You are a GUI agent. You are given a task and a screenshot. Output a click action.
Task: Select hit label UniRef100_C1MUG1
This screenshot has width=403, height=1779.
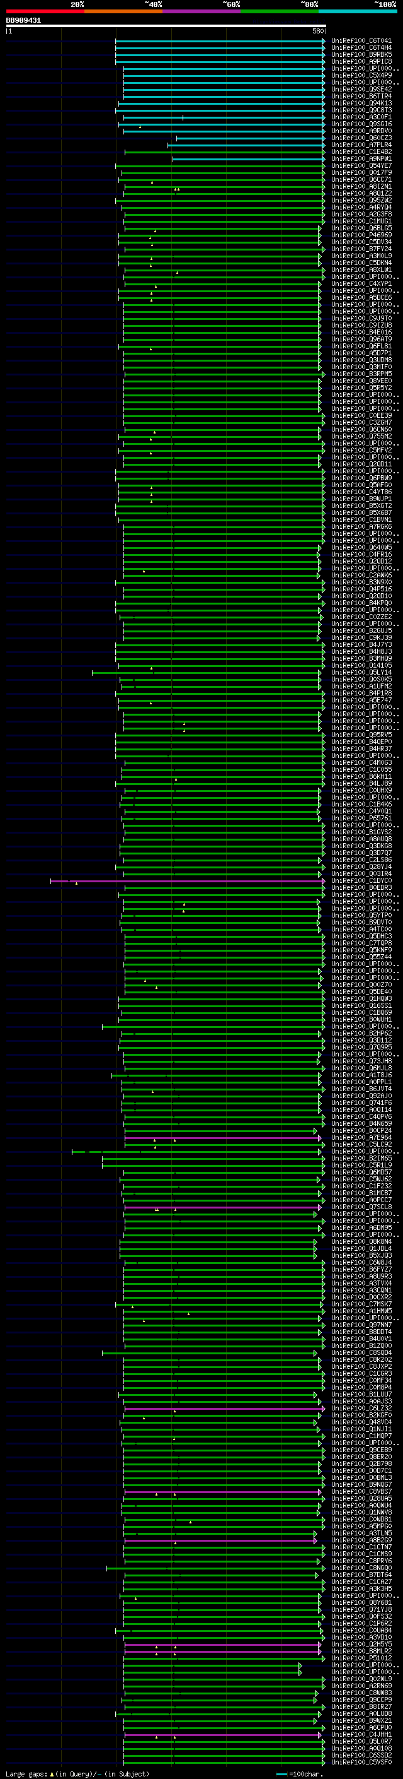361,221
